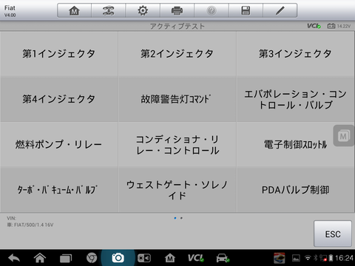This screenshot has width=355, height=266.
Task: Run 燃料ポンプ・リレー test
Action: 59,144
